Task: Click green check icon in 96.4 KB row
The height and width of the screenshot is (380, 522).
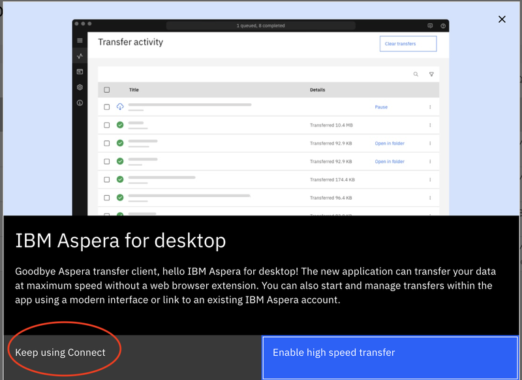Action: pyautogui.click(x=120, y=197)
